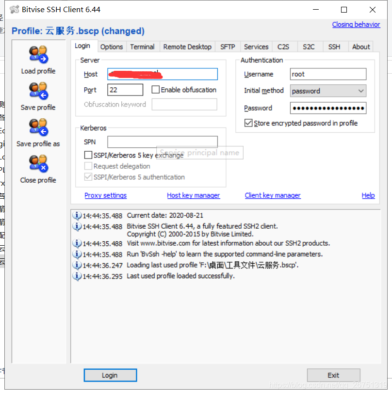Click the Port field showing 22

[125, 90]
